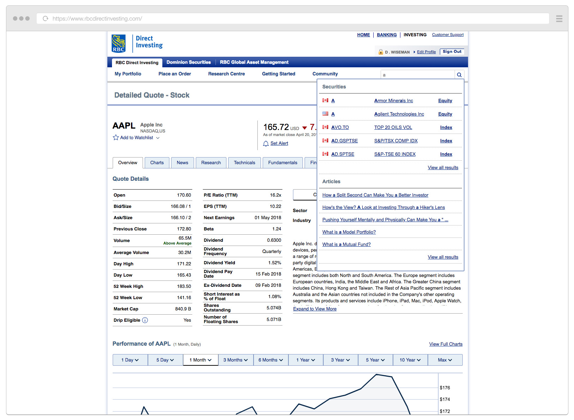Open the Getting Started menu
The width and height of the screenshot is (574, 420).
click(x=279, y=74)
